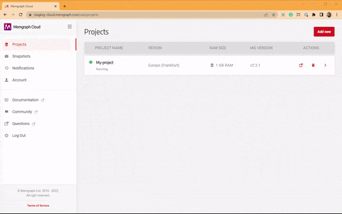Select Projects in the sidebar
This screenshot has height=214, width=342.
click(x=19, y=45)
